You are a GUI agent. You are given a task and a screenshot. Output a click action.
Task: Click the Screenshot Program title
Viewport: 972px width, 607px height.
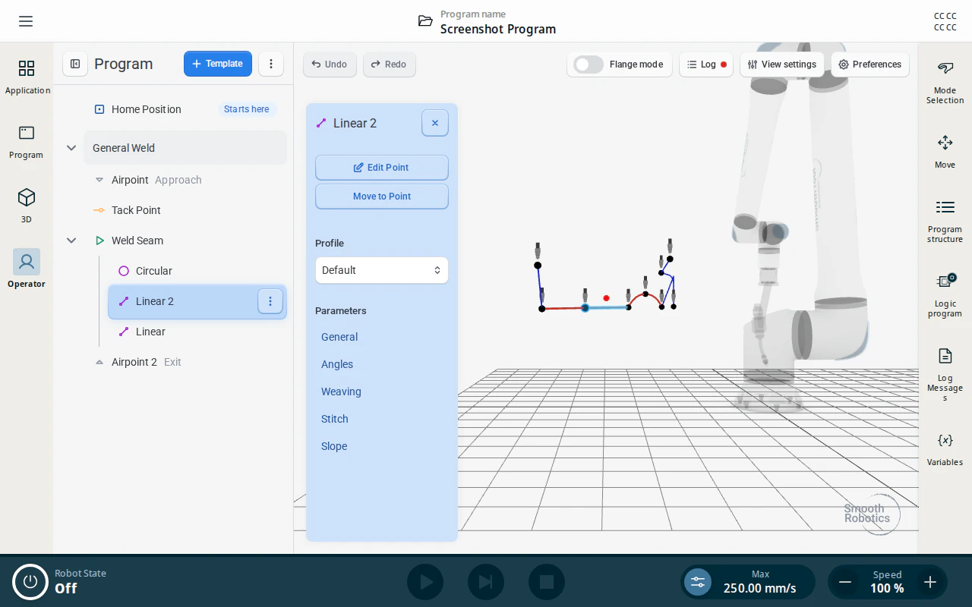point(498,29)
